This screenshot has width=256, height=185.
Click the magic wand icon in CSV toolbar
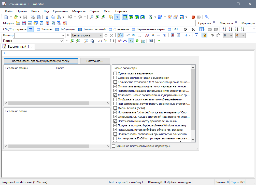pos(193,29)
